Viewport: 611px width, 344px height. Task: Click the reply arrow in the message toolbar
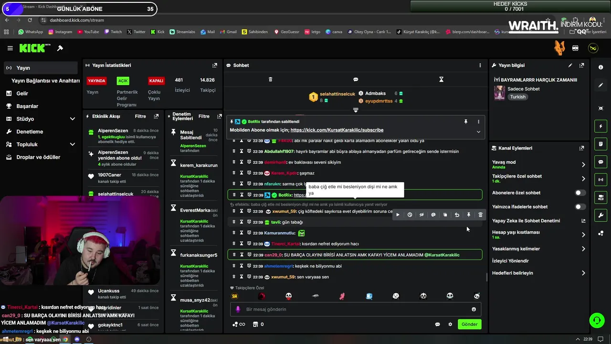[x=457, y=215]
